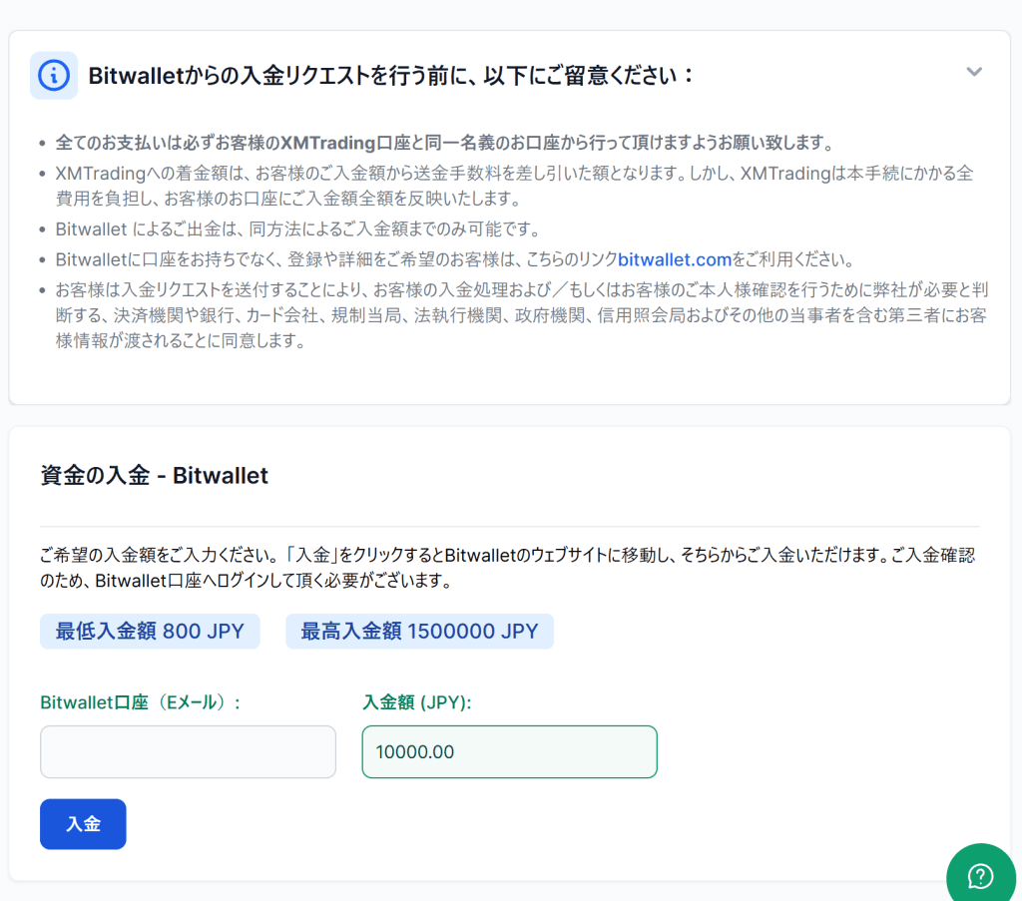Click the 入金額 (JPY) label
Viewport: 1022px width, 901px height.
click(x=416, y=702)
